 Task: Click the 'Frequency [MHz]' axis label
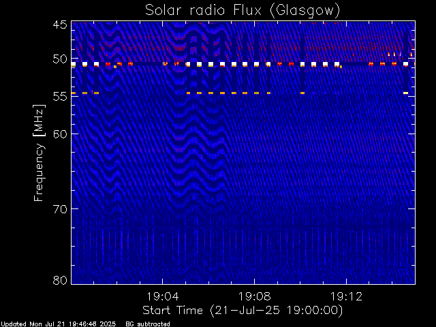(x=39, y=153)
